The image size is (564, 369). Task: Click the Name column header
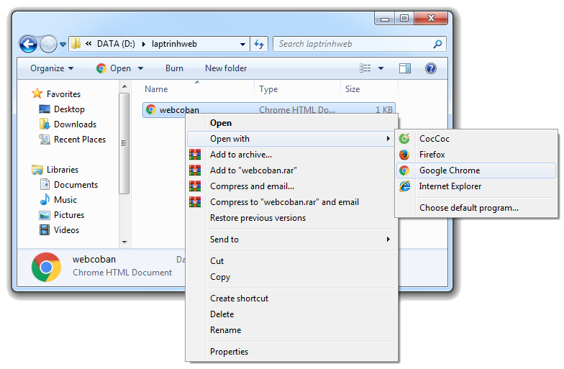pyautogui.click(x=156, y=89)
